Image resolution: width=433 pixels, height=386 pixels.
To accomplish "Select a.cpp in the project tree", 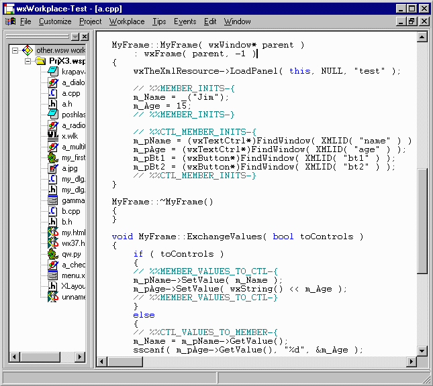I will point(71,93).
